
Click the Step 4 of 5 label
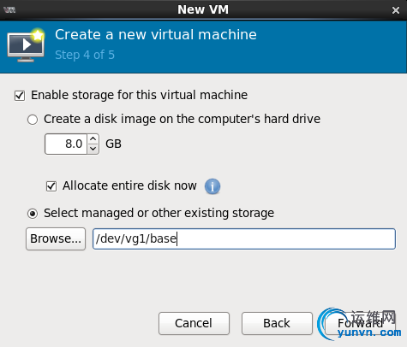coord(85,55)
